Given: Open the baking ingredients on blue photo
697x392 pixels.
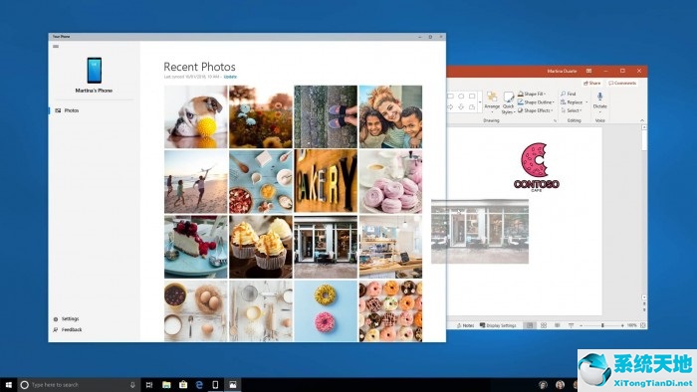Looking at the screenshot, I should tap(261, 181).
